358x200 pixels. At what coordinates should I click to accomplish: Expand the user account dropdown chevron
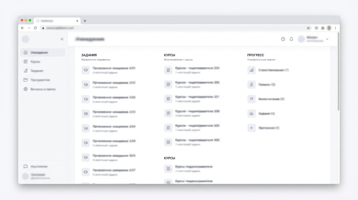pos(327,39)
